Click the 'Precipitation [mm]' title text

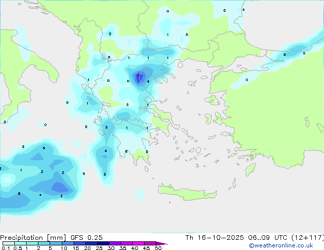click(33, 238)
